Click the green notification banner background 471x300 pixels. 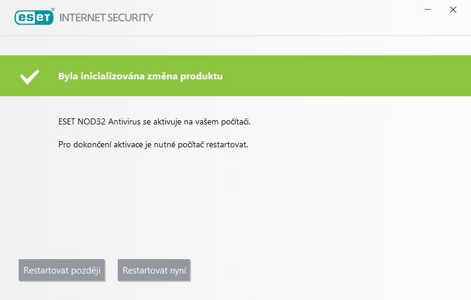tap(330, 76)
